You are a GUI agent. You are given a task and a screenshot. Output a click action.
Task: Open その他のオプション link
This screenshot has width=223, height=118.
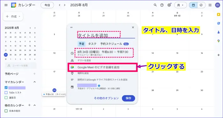(106, 98)
